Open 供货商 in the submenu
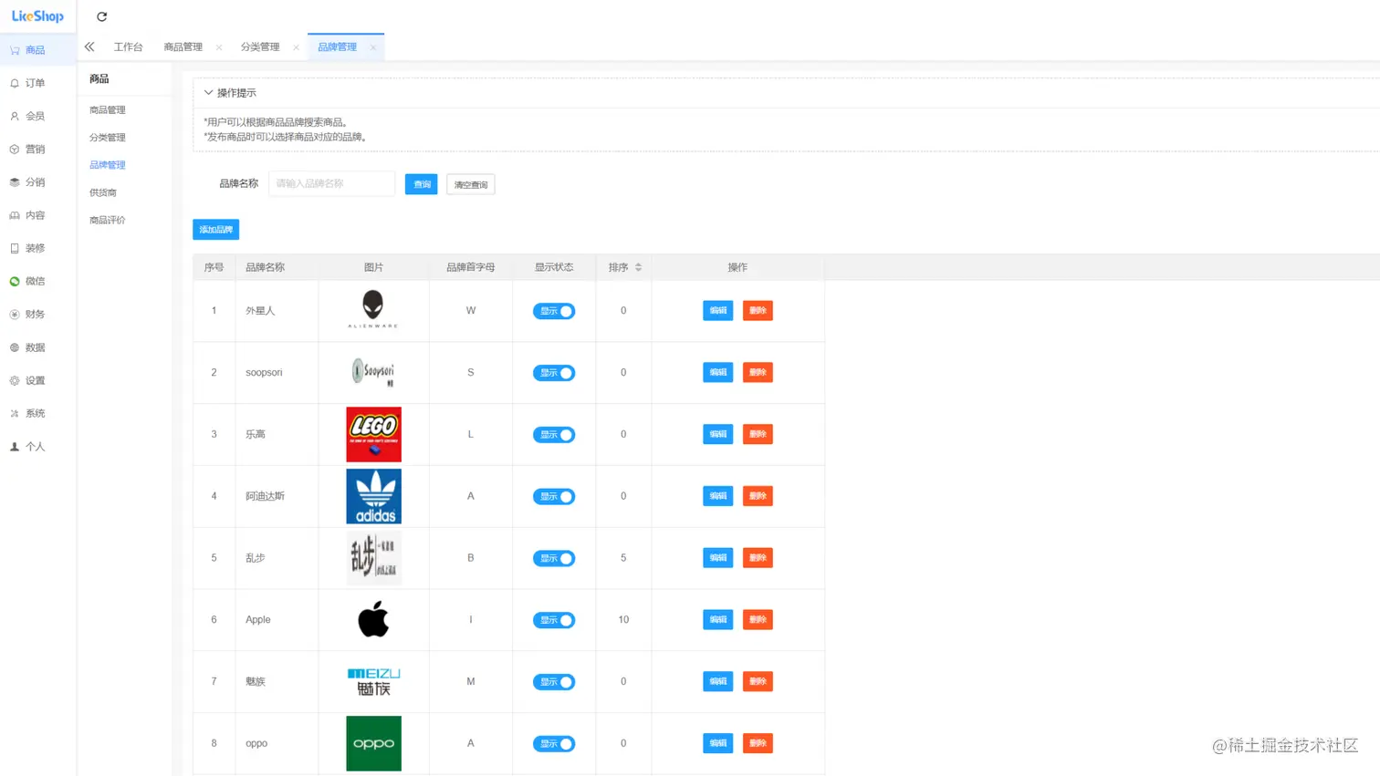1380x776 pixels. pyautogui.click(x=103, y=192)
